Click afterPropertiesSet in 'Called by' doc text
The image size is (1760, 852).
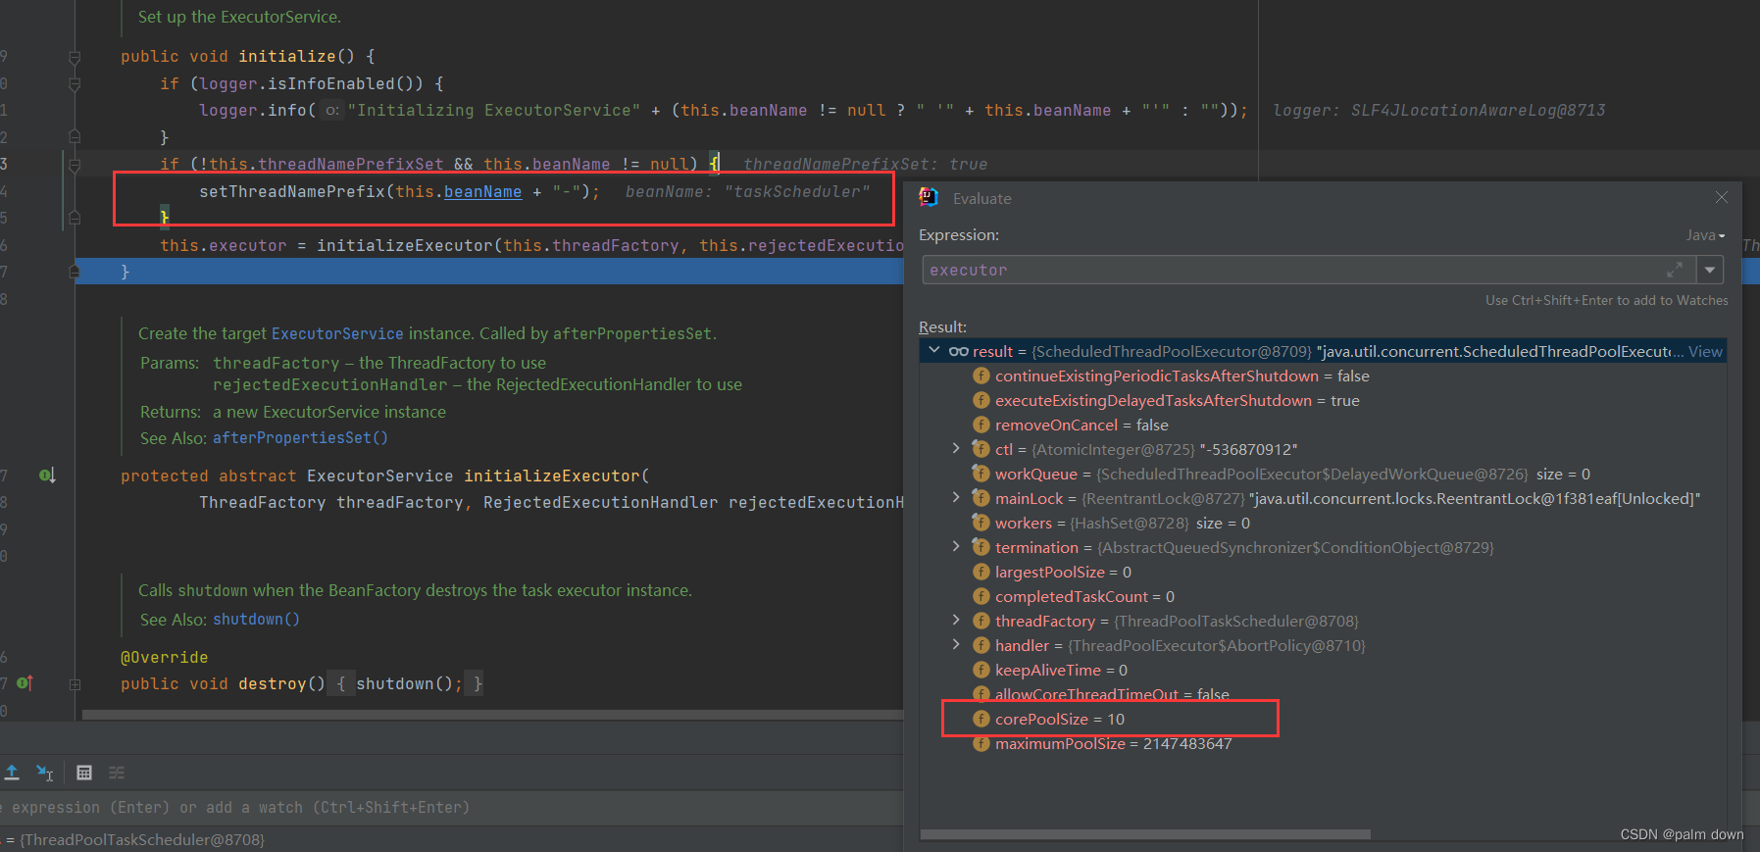point(632,333)
